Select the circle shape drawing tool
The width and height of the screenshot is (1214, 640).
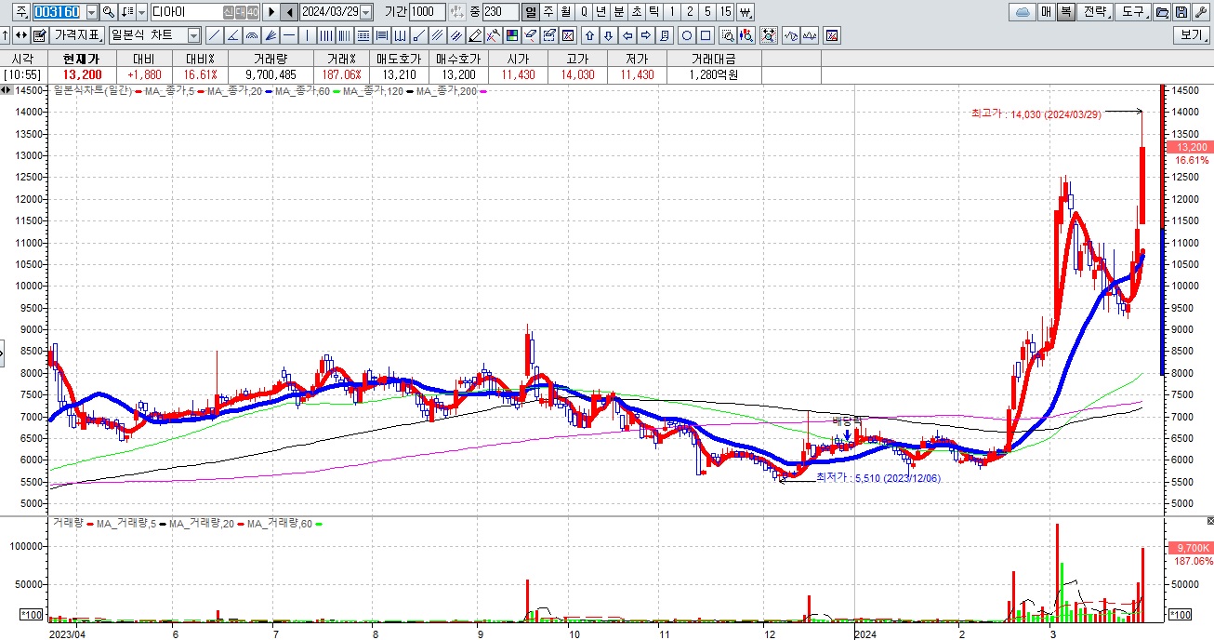pos(687,35)
